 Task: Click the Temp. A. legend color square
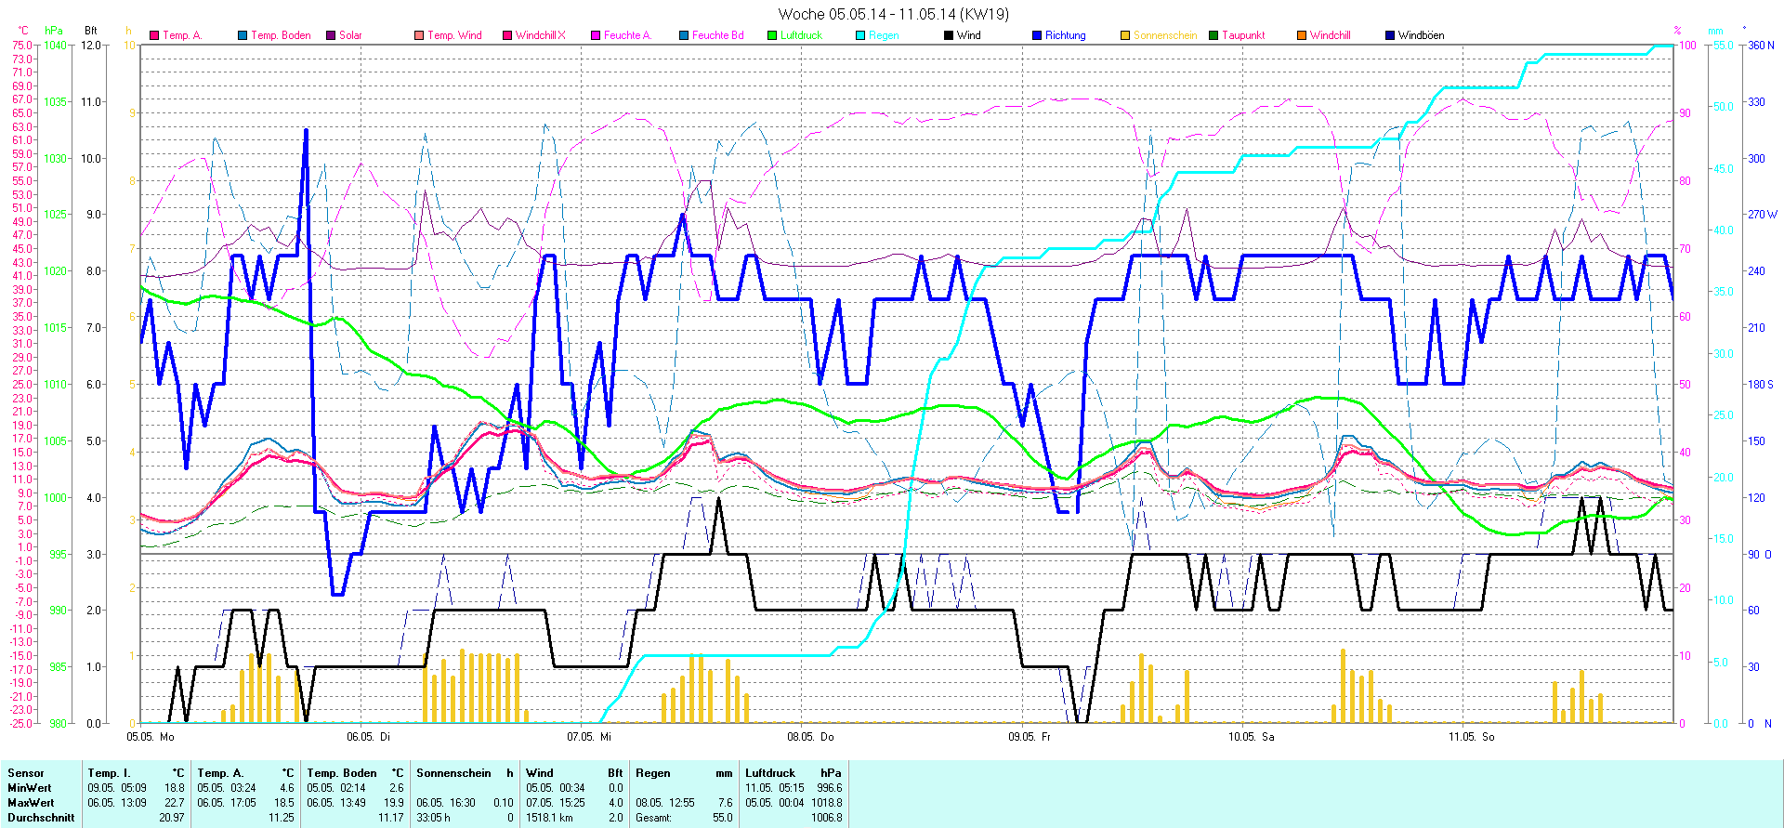pos(154,35)
